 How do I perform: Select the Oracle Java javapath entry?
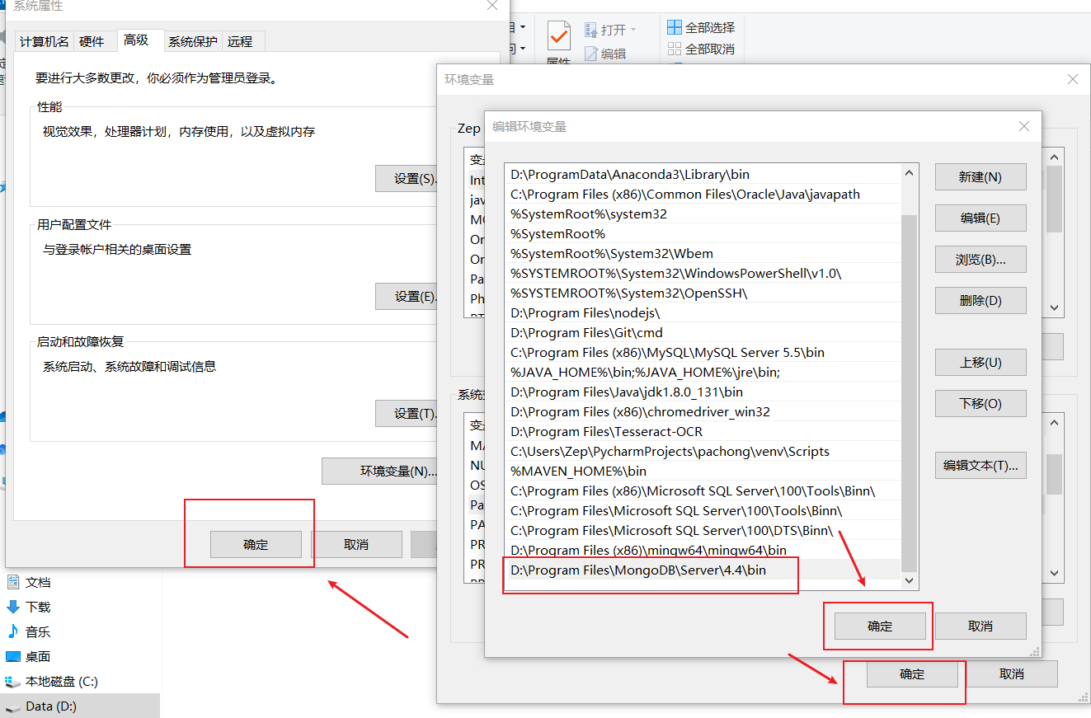pos(703,194)
